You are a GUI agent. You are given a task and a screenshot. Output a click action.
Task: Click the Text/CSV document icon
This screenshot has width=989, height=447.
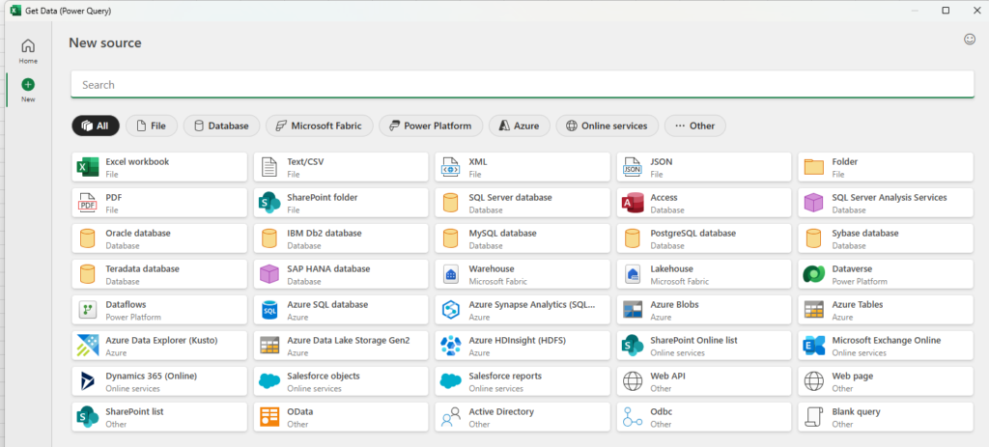tap(269, 167)
